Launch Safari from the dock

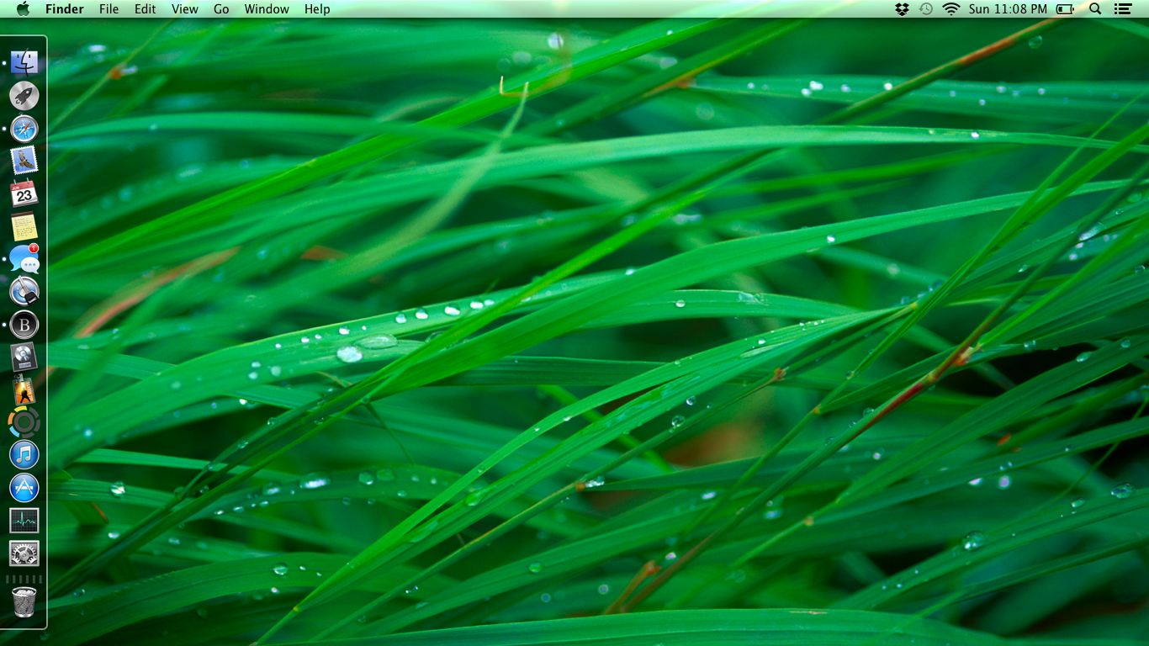coord(24,129)
